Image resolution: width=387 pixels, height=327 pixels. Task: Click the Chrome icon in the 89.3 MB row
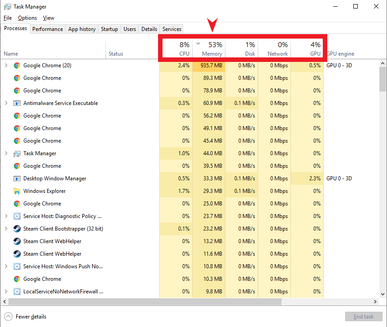point(17,78)
